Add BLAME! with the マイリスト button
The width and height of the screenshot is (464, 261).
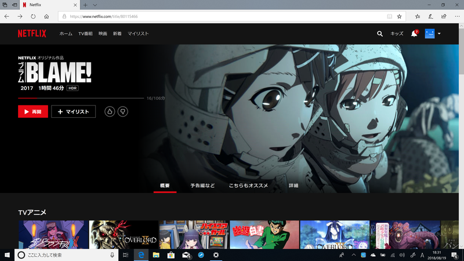pos(74,111)
